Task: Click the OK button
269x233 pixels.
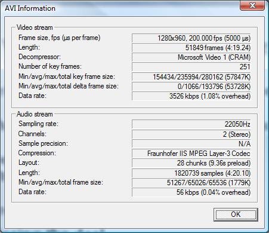Action: point(236,214)
